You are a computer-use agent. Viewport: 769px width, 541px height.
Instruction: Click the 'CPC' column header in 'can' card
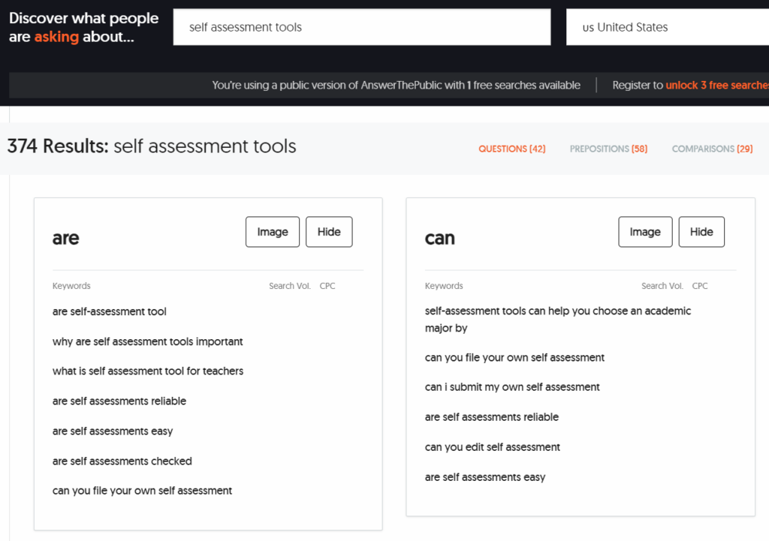(700, 286)
